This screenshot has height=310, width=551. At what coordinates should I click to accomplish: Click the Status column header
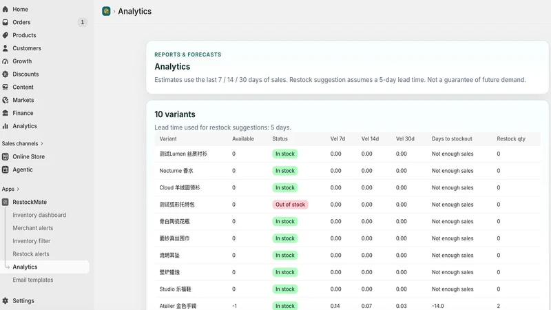[280, 139]
